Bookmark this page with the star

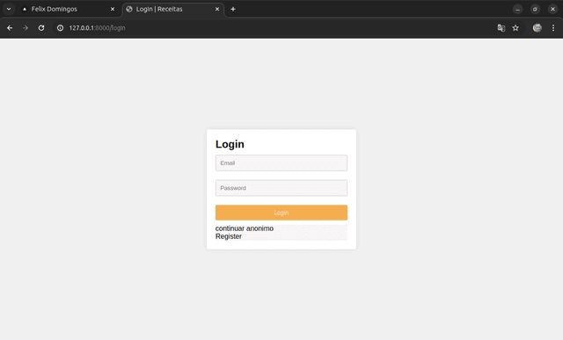(515, 28)
